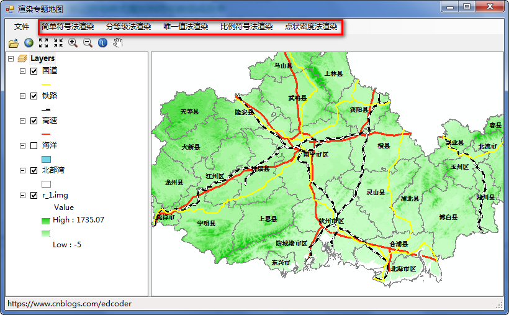Click the 点状密度法渲染 menu item
Viewport: 509px width, 315px height.
point(311,27)
